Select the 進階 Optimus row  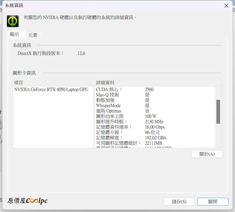point(155,111)
